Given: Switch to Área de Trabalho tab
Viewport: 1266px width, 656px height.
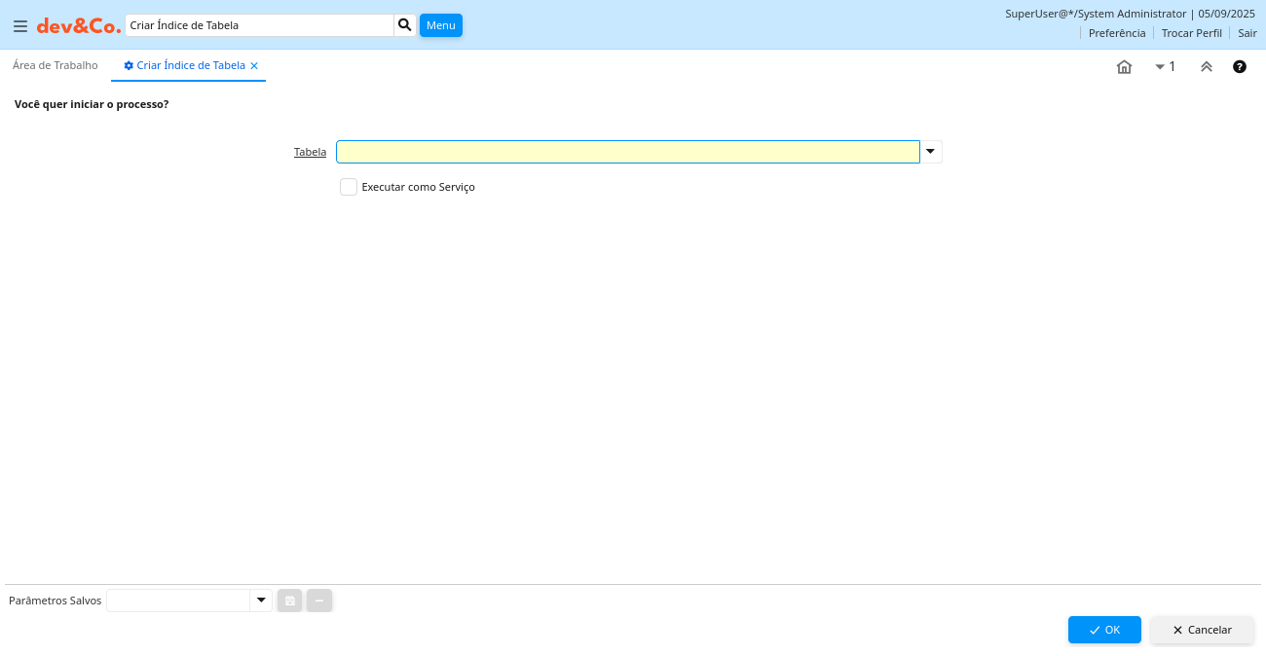Looking at the screenshot, I should pos(56,65).
